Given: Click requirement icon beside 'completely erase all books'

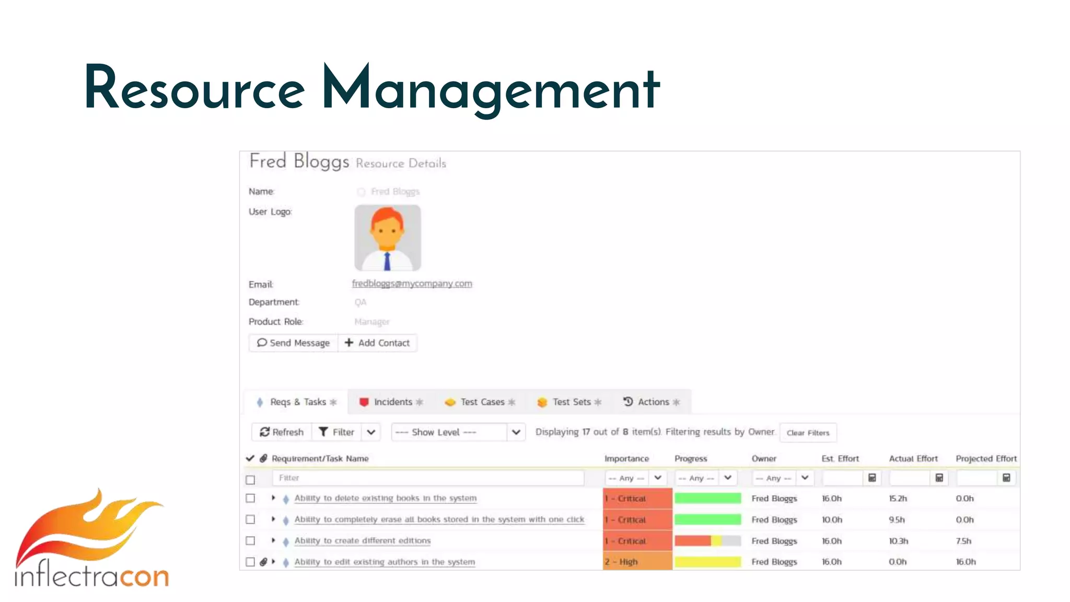Looking at the screenshot, I should (x=286, y=520).
